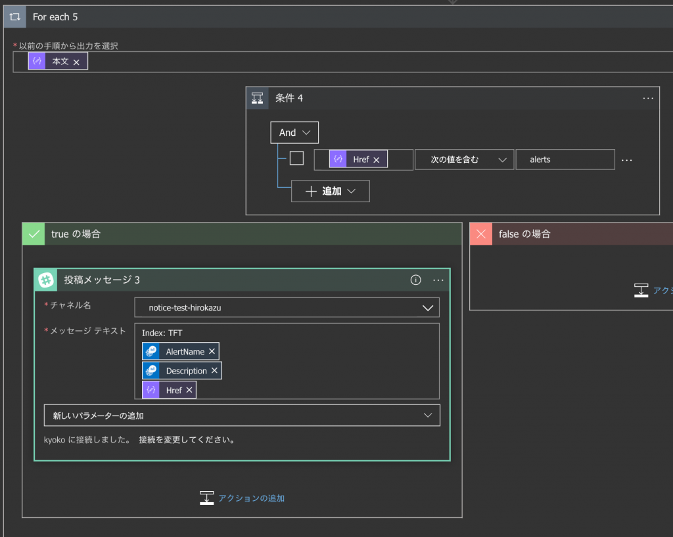The image size is (673, 537).
Task: Collapse the For each 5 header
Action: point(338,16)
